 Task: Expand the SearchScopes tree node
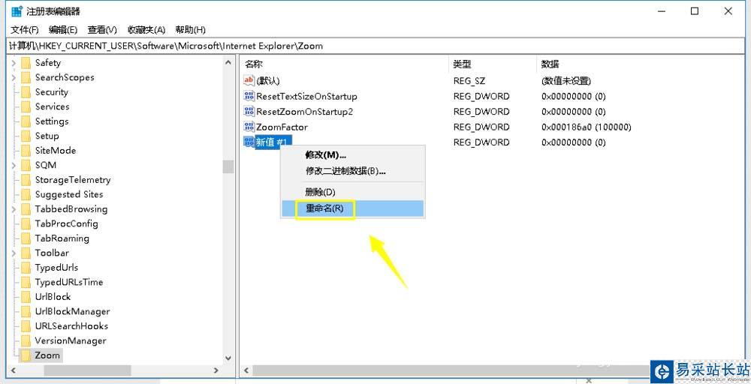[x=14, y=77]
